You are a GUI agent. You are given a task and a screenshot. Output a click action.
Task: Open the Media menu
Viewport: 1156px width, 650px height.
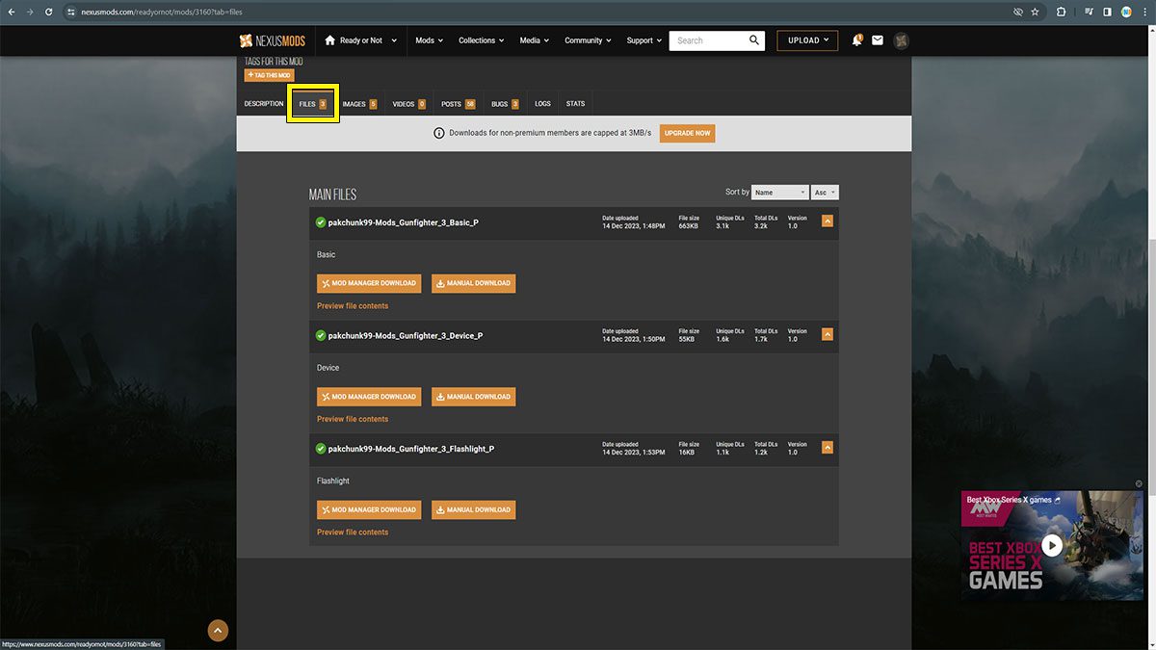(534, 40)
